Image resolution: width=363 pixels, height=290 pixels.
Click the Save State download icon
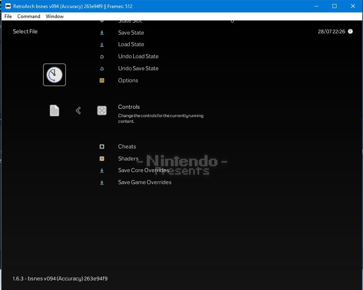[102, 33]
